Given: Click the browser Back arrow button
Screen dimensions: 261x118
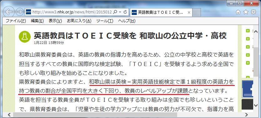Looking at the screenshot, I should click(x=9, y=12).
